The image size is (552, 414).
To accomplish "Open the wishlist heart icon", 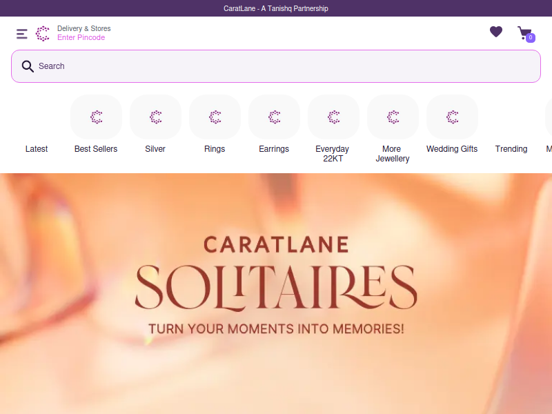I will coord(496,32).
